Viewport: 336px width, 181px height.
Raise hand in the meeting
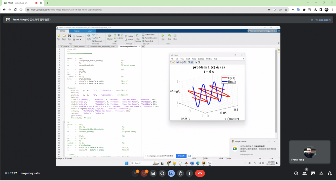[x=180, y=173]
